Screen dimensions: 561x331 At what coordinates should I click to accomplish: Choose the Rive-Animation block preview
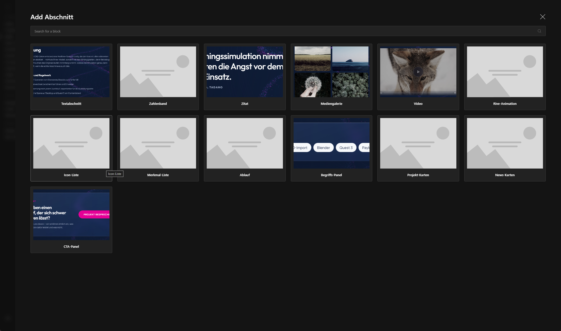point(505,72)
